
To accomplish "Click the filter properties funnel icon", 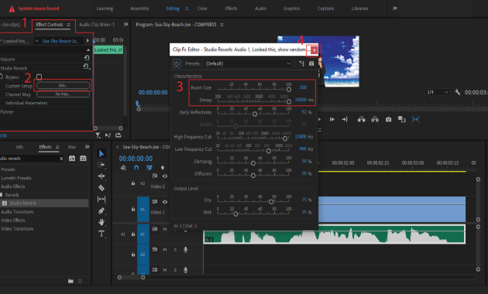I will pos(98,135).
